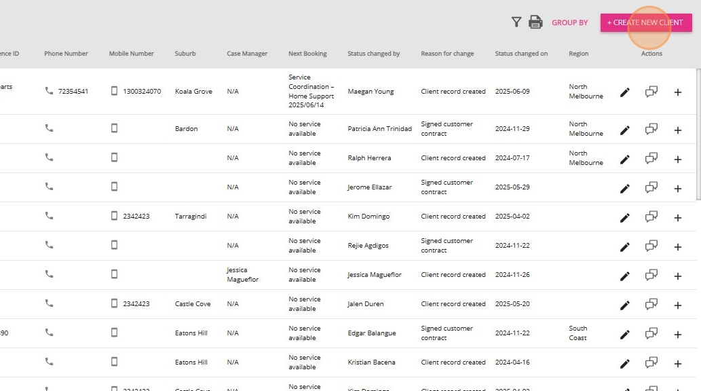The width and height of the screenshot is (701, 391).
Task: Click the Create New Client button
Action: pos(646,23)
